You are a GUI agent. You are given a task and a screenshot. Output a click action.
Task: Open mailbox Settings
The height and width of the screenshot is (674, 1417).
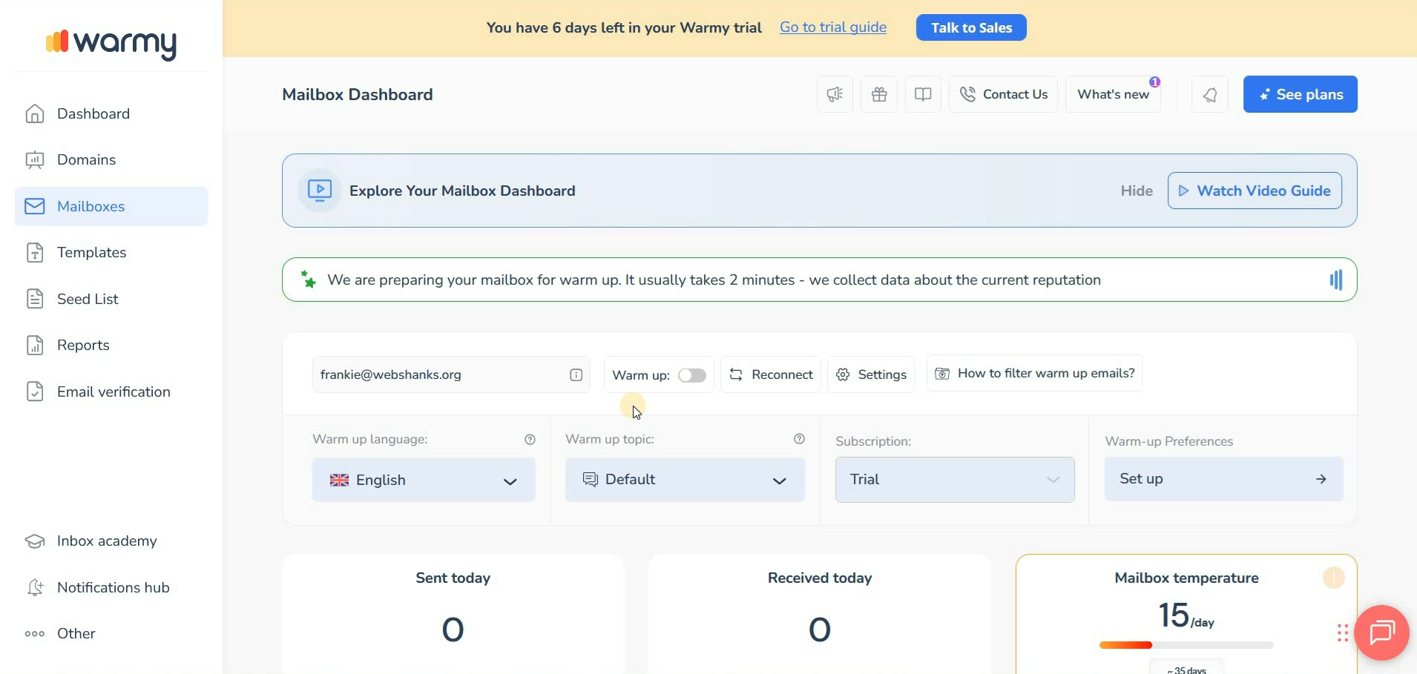(x=871, y=374)
